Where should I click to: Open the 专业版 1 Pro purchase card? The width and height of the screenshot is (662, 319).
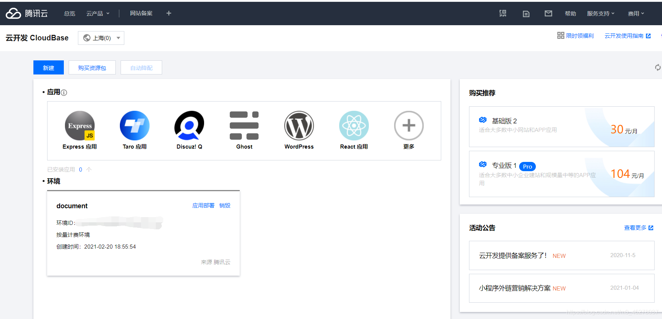point(561,174)
